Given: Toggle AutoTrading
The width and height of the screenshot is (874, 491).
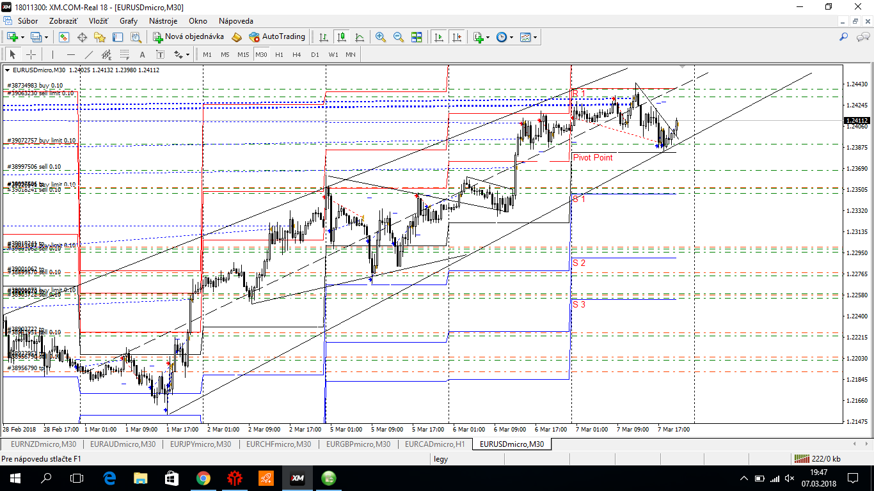Looking at the screenshot, I should [x=277, y=37].
